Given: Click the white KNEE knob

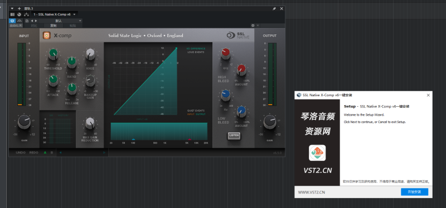Looking at the screenshot, I should tap(90, 54).
